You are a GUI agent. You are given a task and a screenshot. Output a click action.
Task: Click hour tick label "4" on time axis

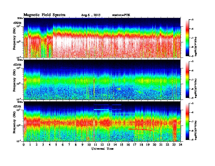tap(50, 145)
